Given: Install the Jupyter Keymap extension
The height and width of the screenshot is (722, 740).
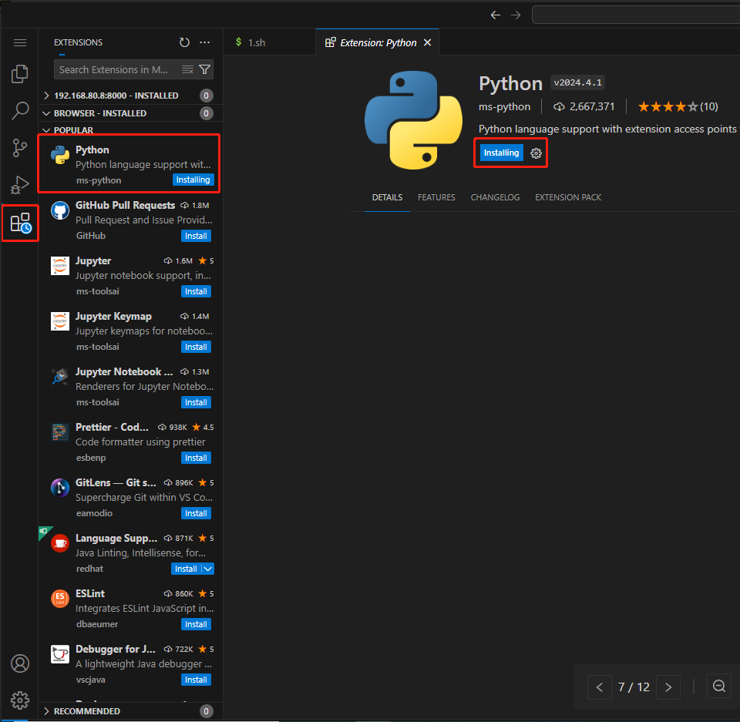Looking at the screenshot, I should [196, 347].
